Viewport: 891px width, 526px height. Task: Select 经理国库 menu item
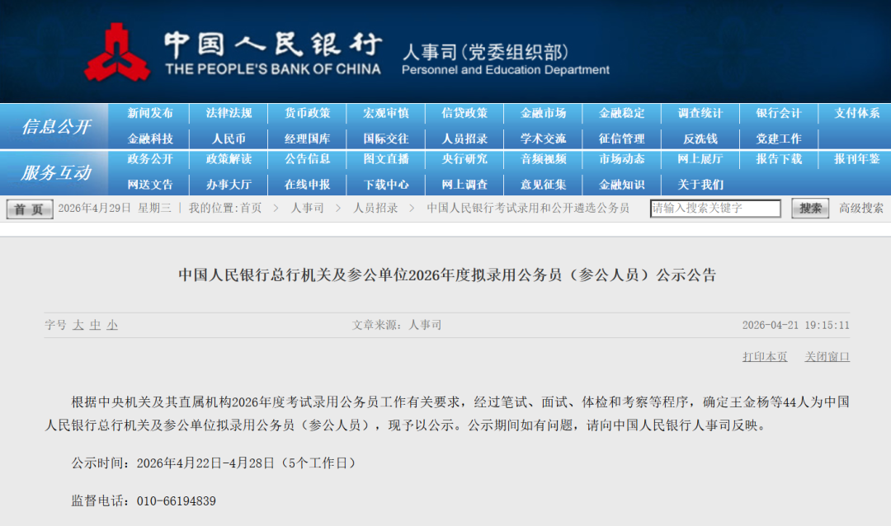pos(308,139)
